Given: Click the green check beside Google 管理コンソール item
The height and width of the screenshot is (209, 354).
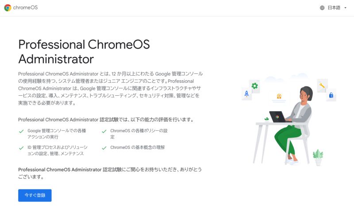Looking at the screenshot, I should tap(21, 131).
